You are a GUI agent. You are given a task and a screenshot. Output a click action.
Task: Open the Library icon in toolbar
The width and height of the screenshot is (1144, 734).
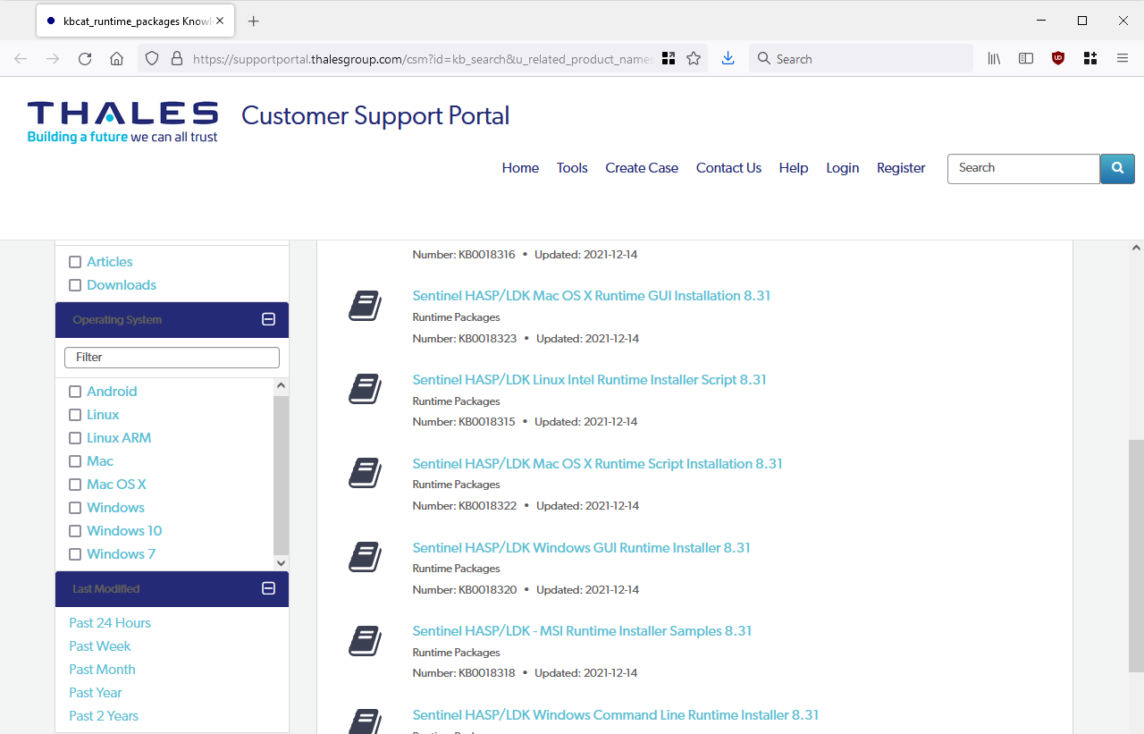[x=994, y=59]
